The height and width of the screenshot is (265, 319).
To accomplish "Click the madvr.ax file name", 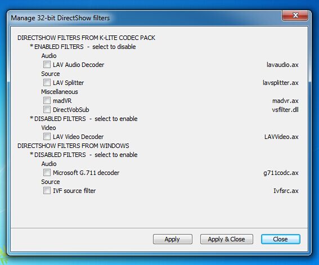I will click(x=285, y=101).
